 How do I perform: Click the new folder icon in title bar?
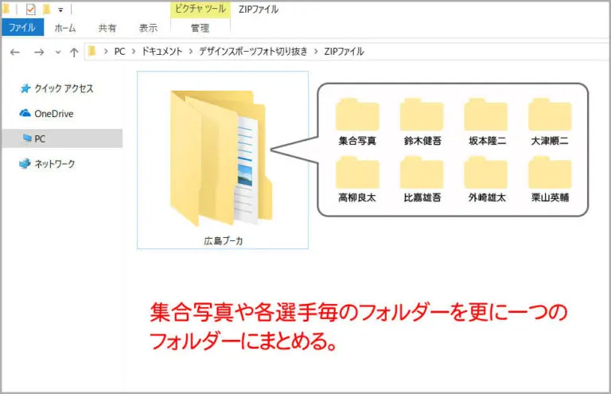47,10
